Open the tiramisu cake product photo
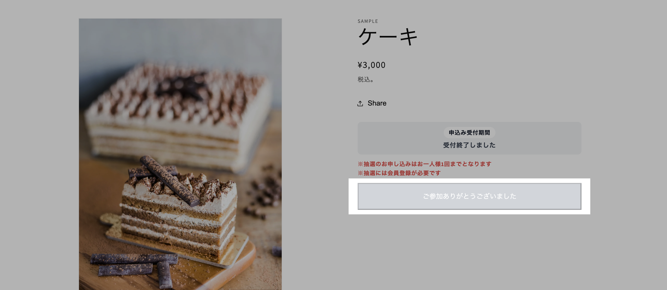Screen dimensions: 667x290 (180, 154)
